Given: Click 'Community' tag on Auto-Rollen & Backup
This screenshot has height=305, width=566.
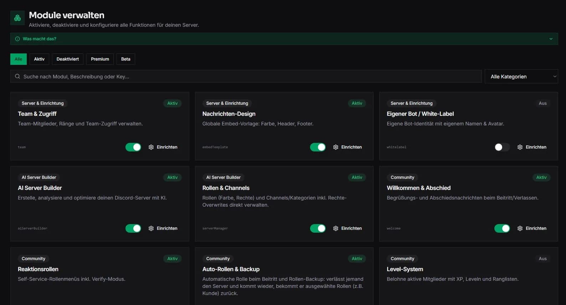Looking at the screenshot, I should coord(218,259).
